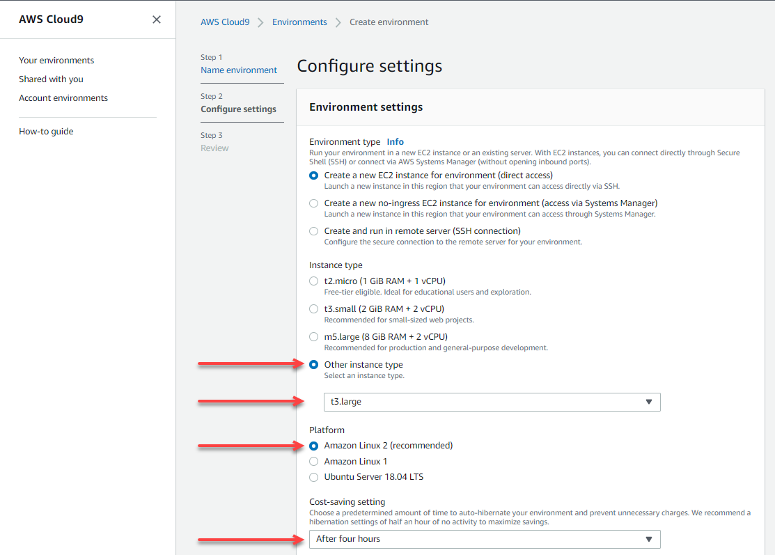
Task: Enable the 'Other instance type' option
Action: click(313, 364)
